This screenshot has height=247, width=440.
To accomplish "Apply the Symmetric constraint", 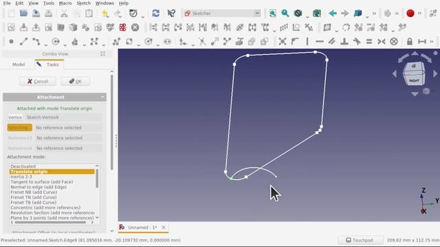I will click(382, 41).
